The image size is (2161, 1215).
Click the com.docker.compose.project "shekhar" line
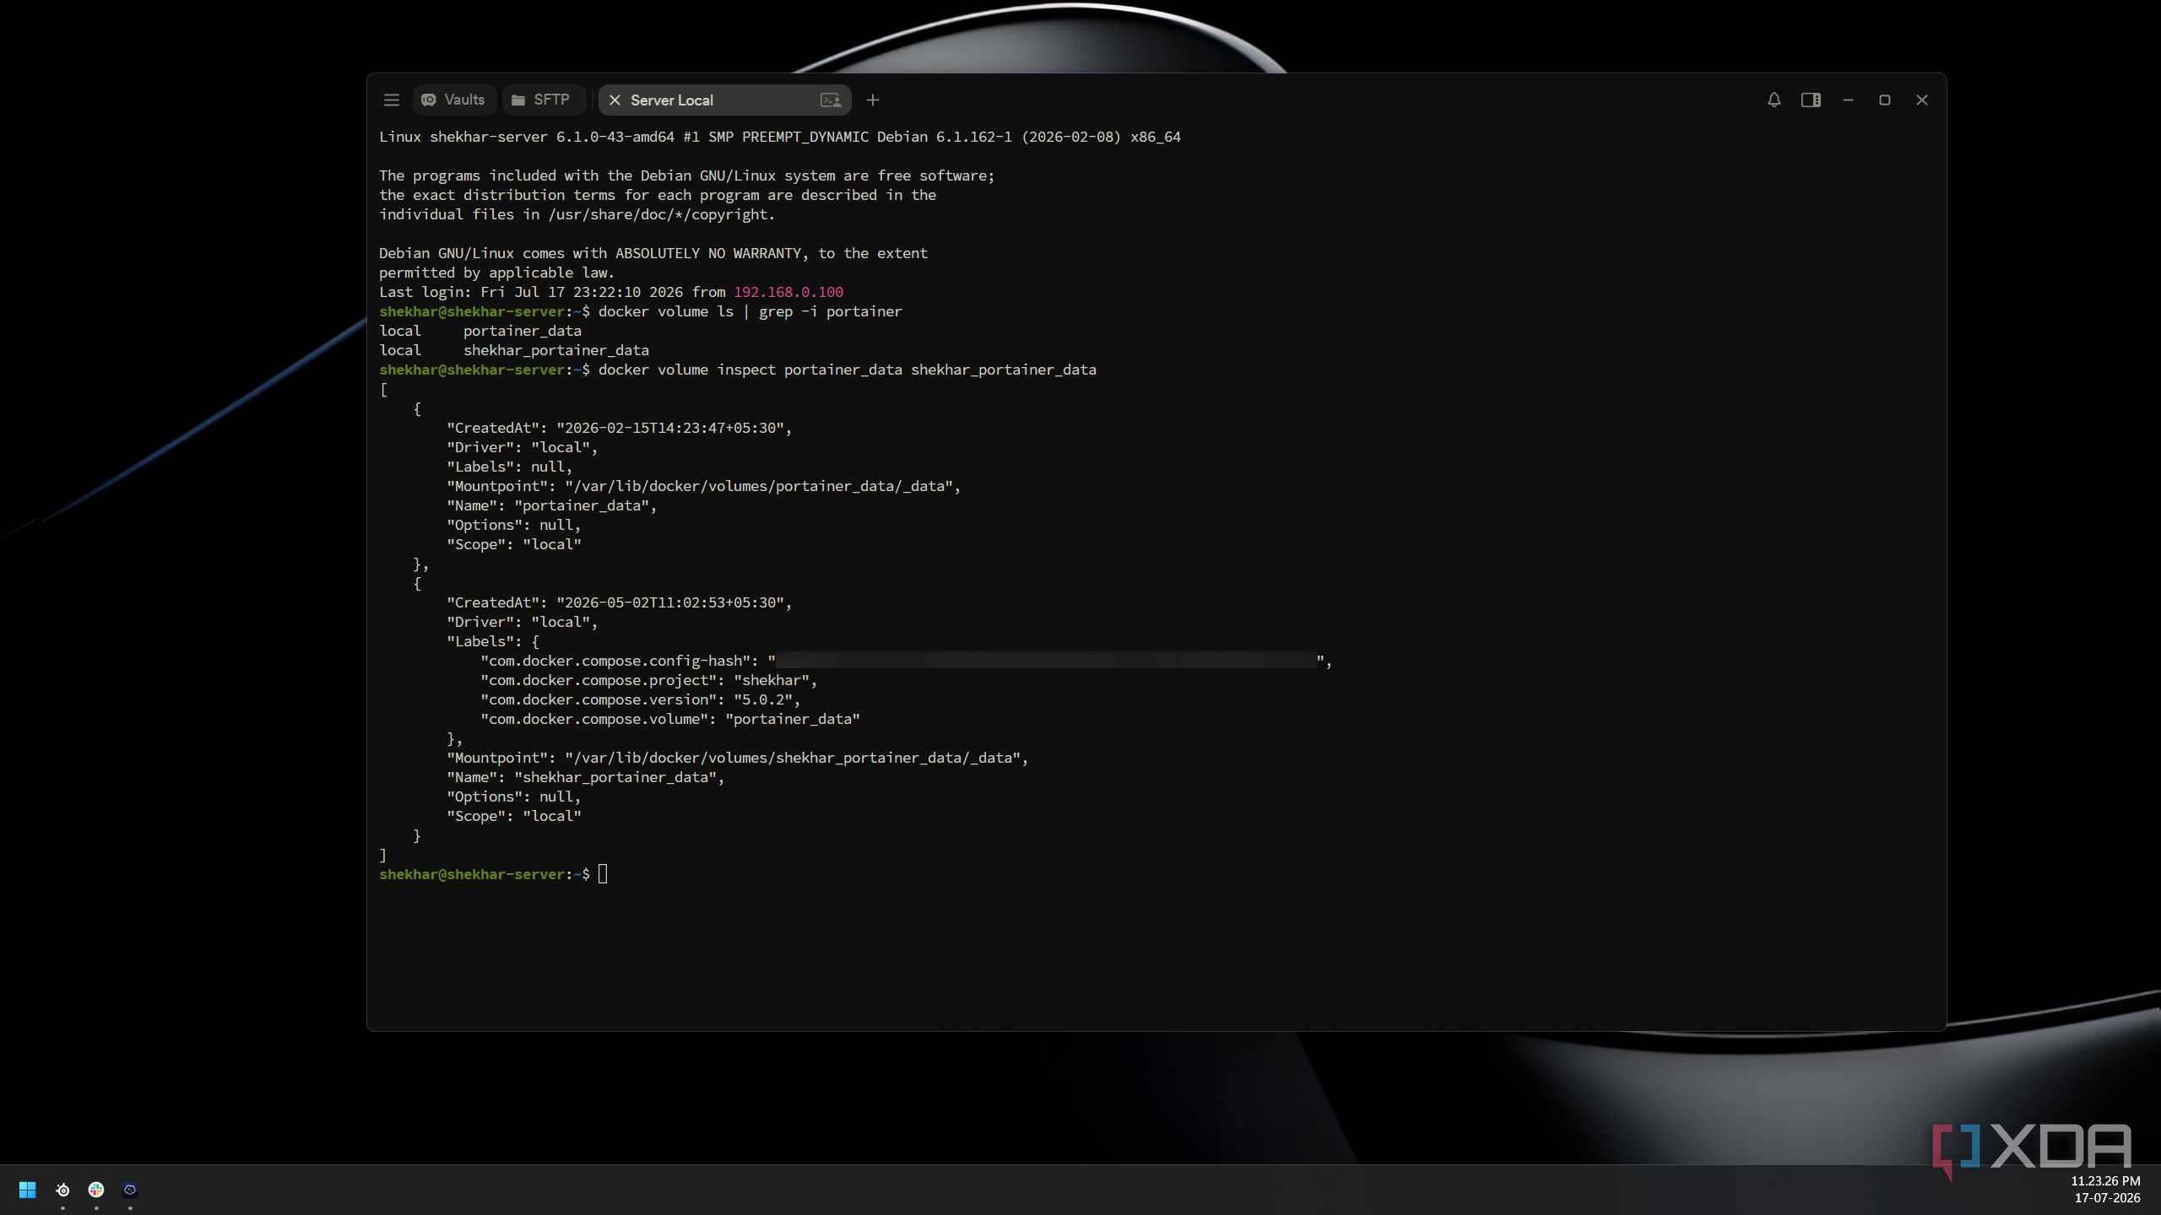click(648, 680)
